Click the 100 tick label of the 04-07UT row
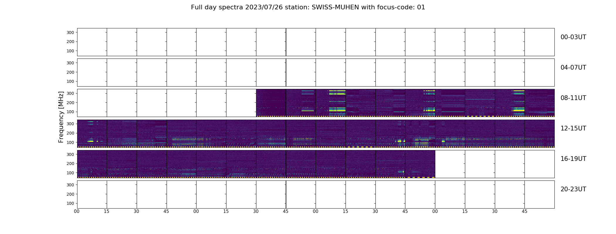 click(x=70, y=82)
